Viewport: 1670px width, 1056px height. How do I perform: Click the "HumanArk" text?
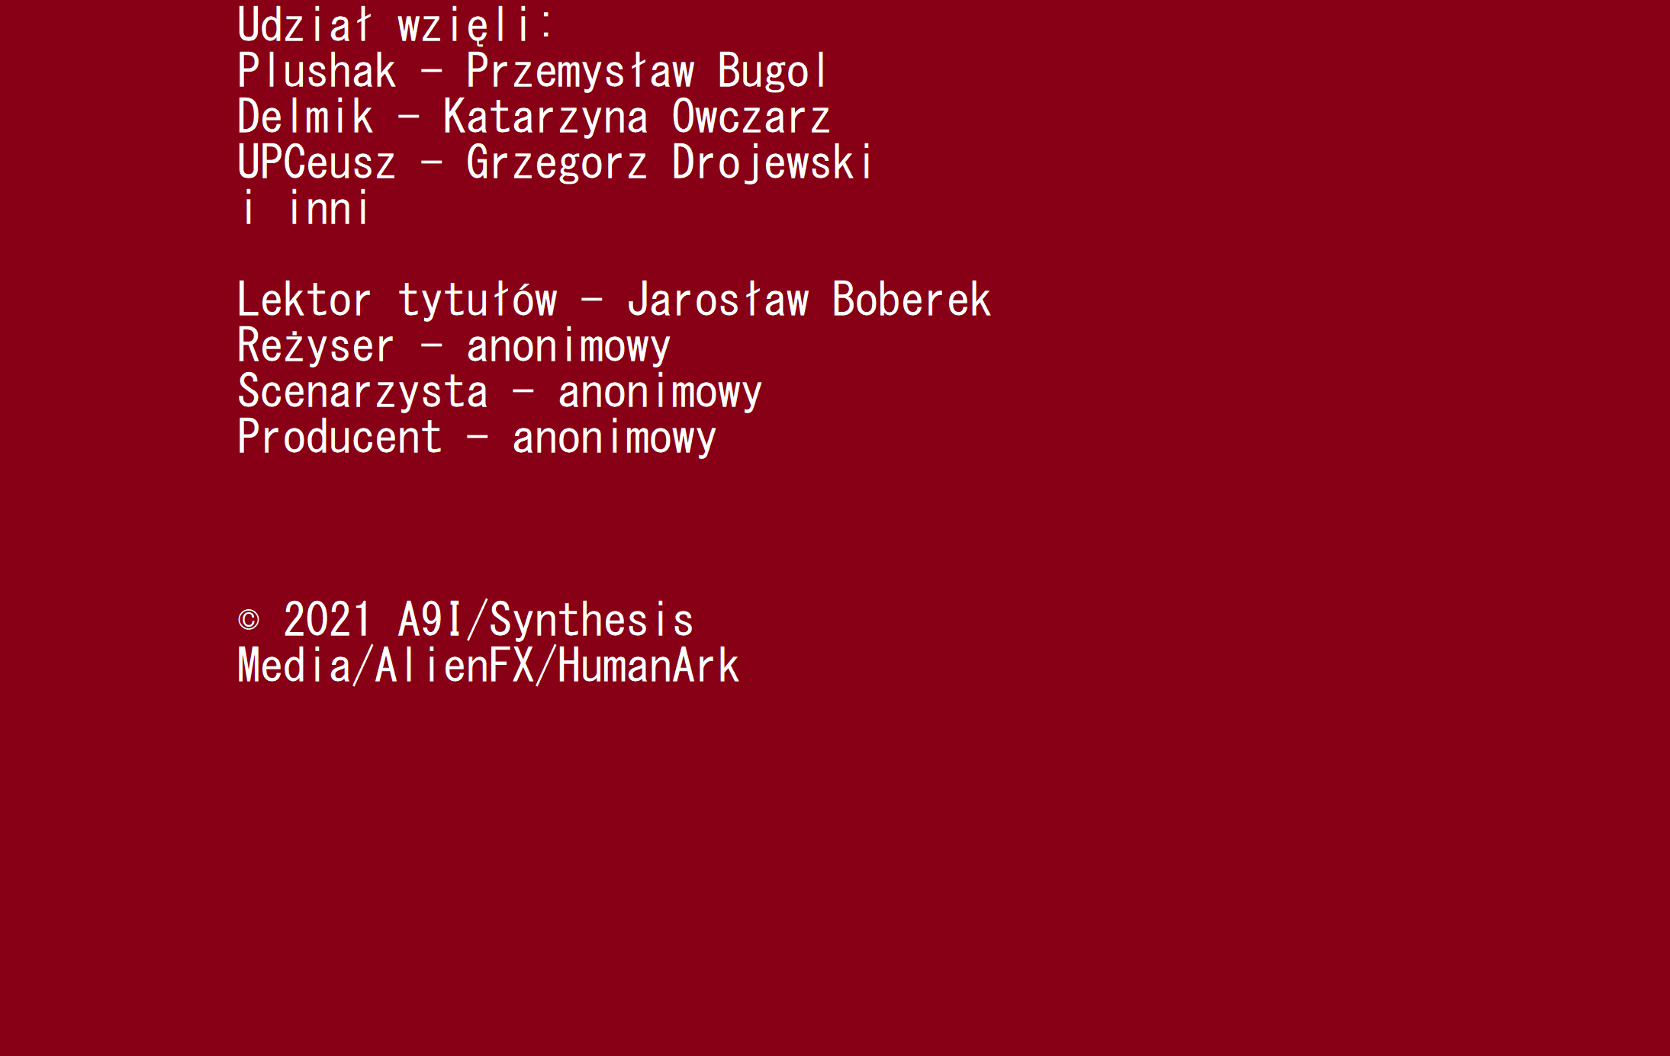(x=648, y=666)
